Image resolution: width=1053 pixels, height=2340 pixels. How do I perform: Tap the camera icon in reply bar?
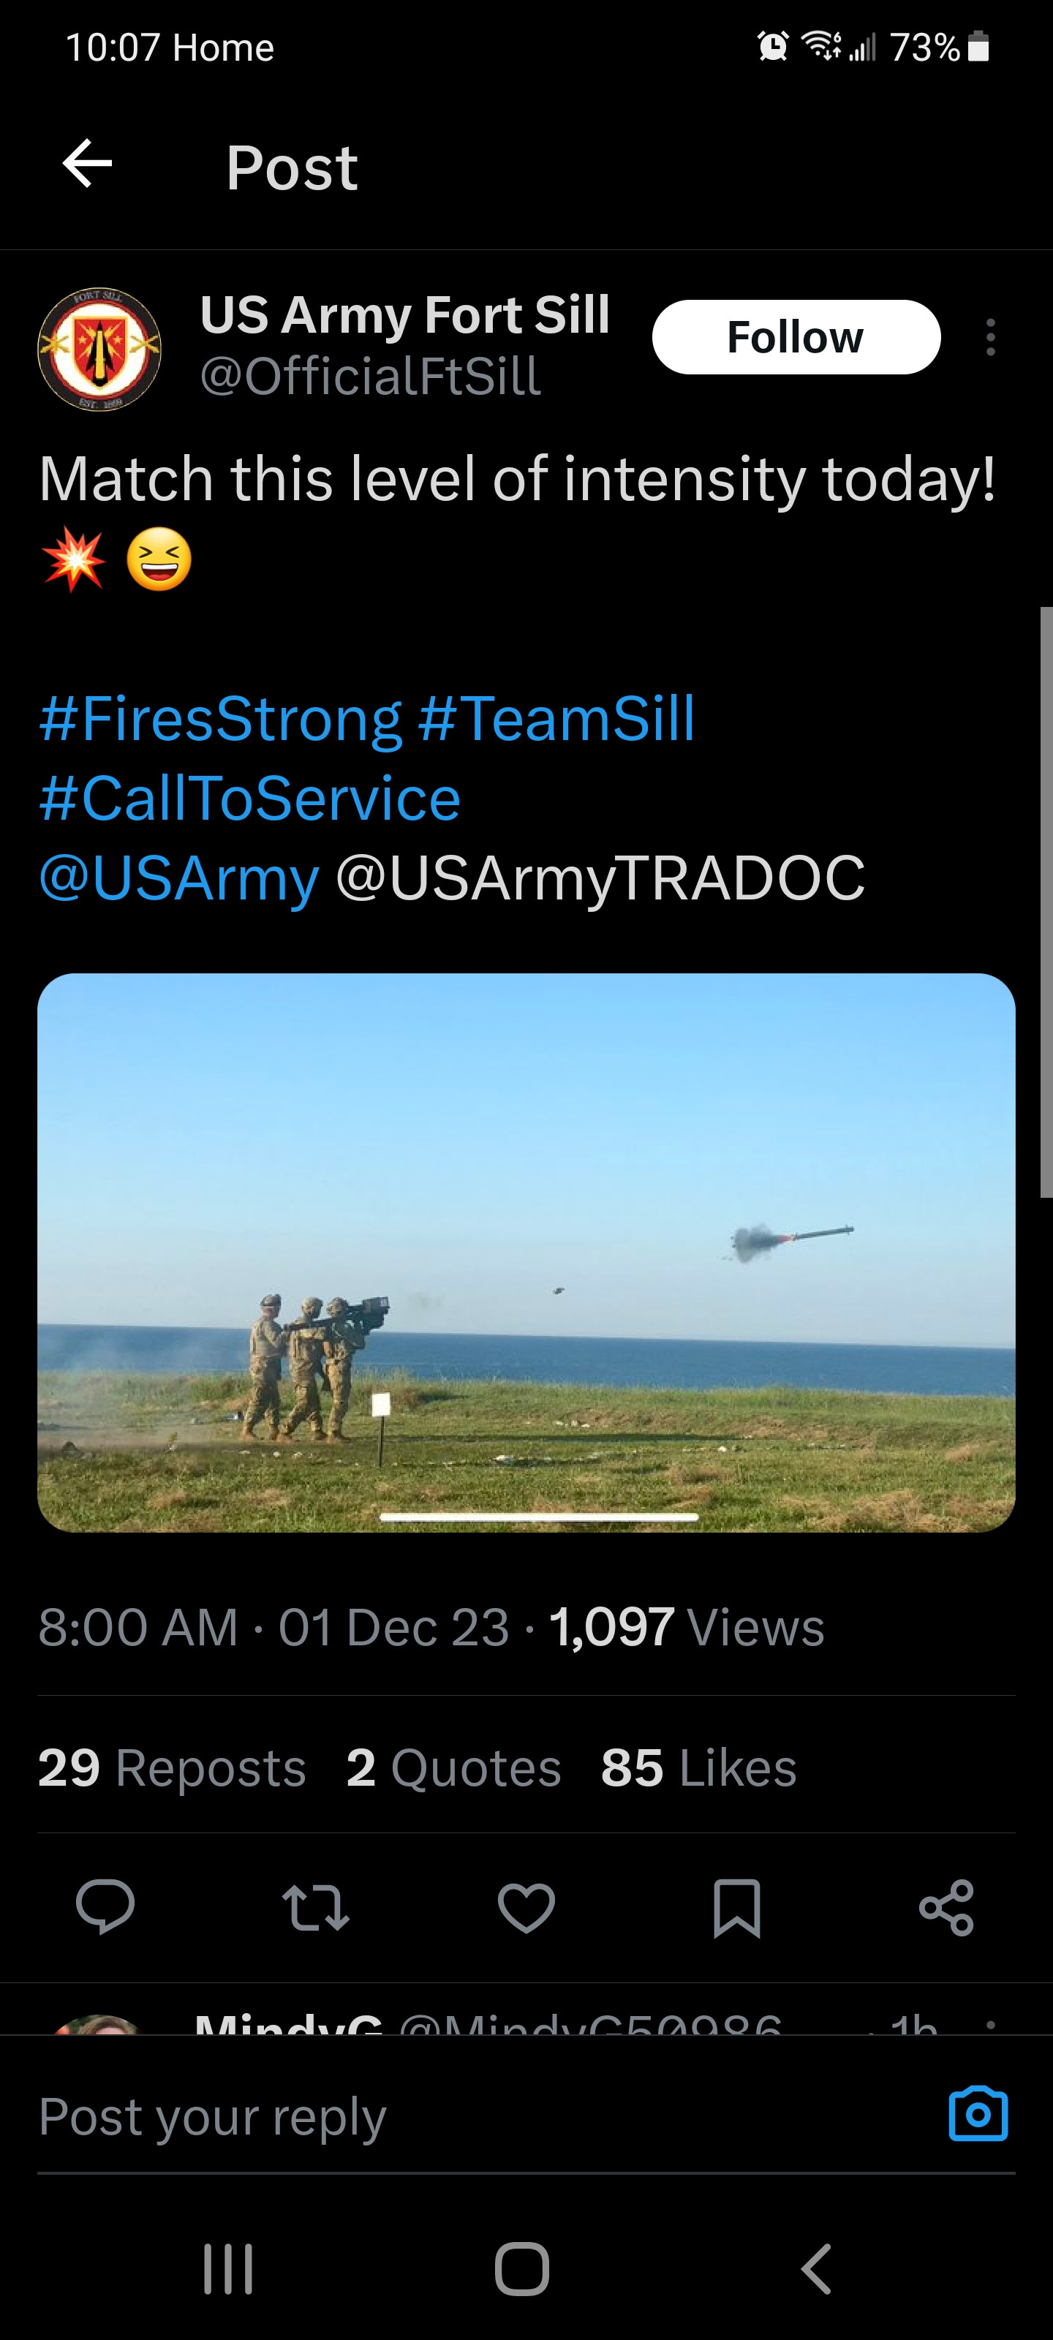coord(978,2114)
